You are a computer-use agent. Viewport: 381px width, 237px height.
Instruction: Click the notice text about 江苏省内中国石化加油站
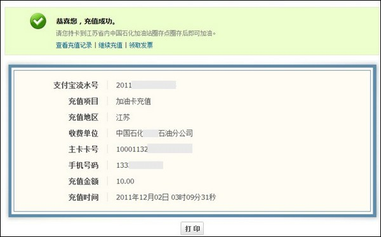pyautogui.click(x=136, y=33)
